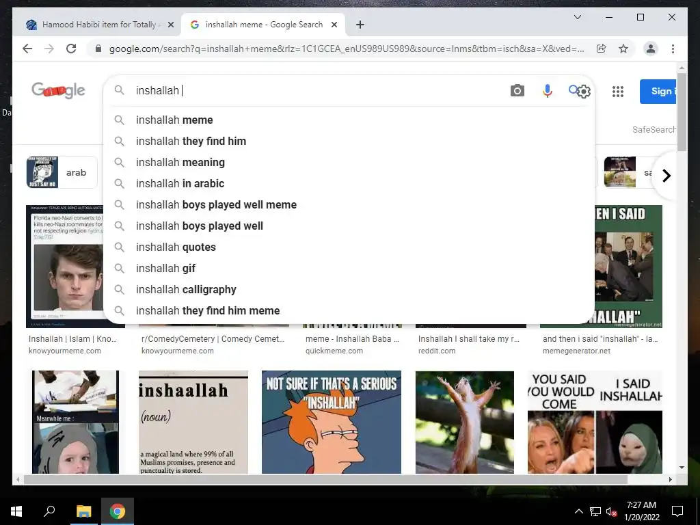Open the Windows Start menu

point(16,511)
